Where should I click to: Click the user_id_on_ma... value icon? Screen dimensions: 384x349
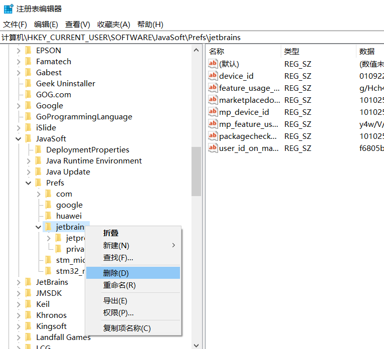pos(213,148)
